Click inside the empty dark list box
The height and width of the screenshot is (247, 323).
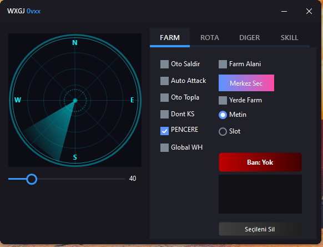260,194
